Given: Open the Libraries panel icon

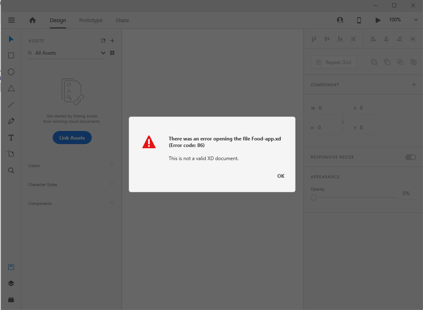Looking at the screenshot, I should (x=11, y=267).
